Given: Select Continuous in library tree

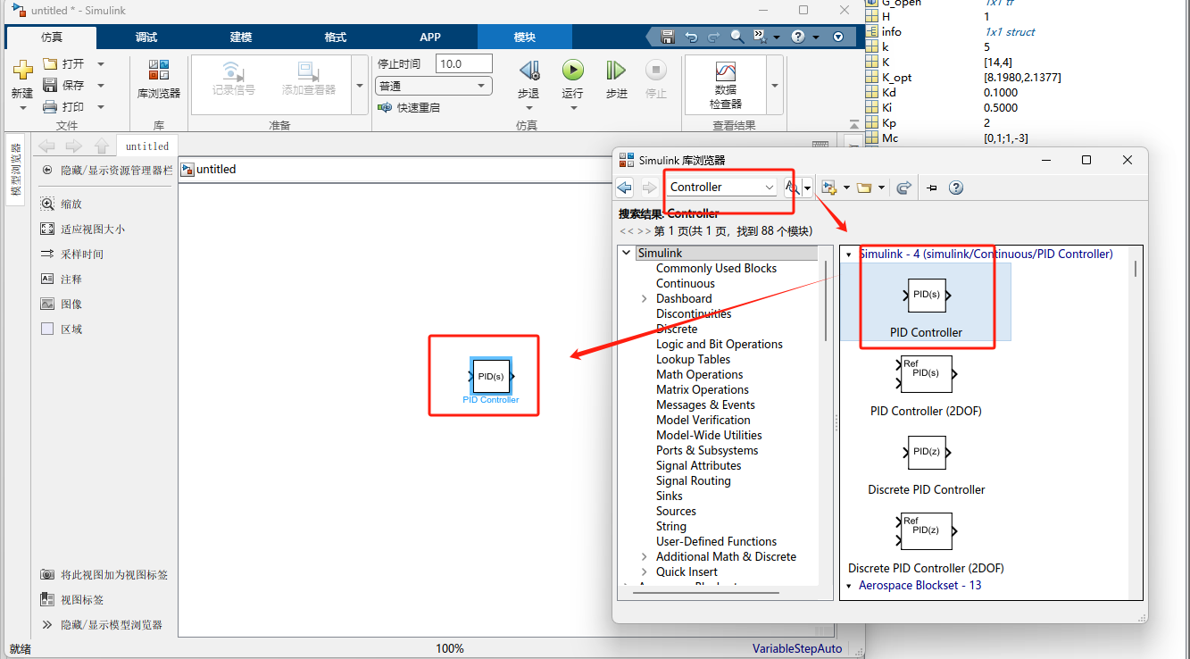Looking at the screenshot, I should [686, 283].
